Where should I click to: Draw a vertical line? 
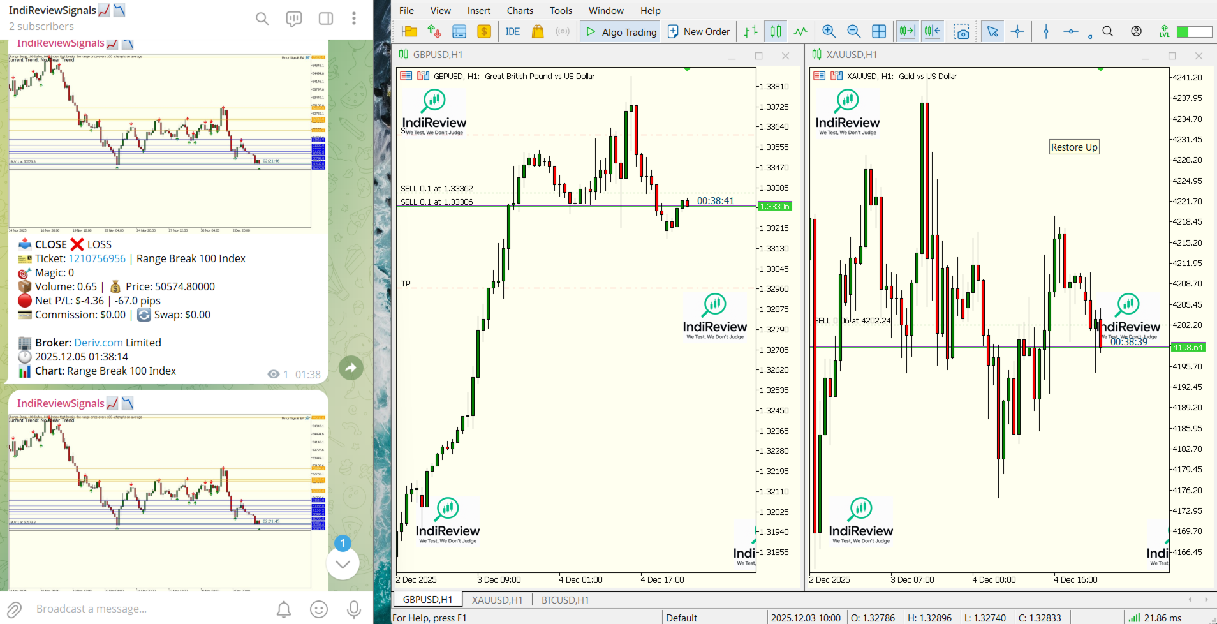pos(1046,31)
